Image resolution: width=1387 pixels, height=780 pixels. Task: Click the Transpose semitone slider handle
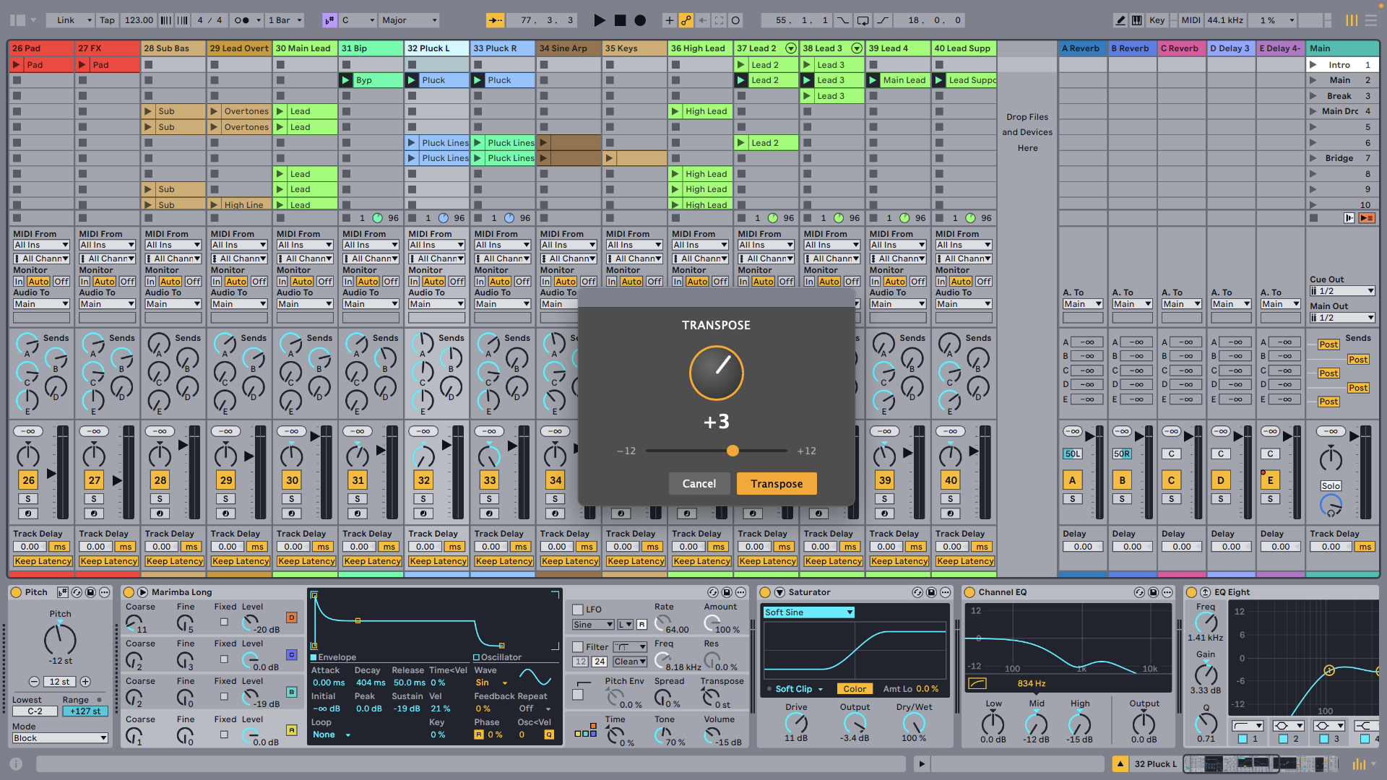point(733,451)
